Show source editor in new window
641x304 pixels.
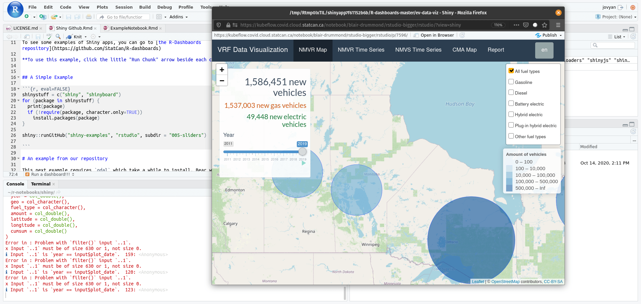pos(27,37)
